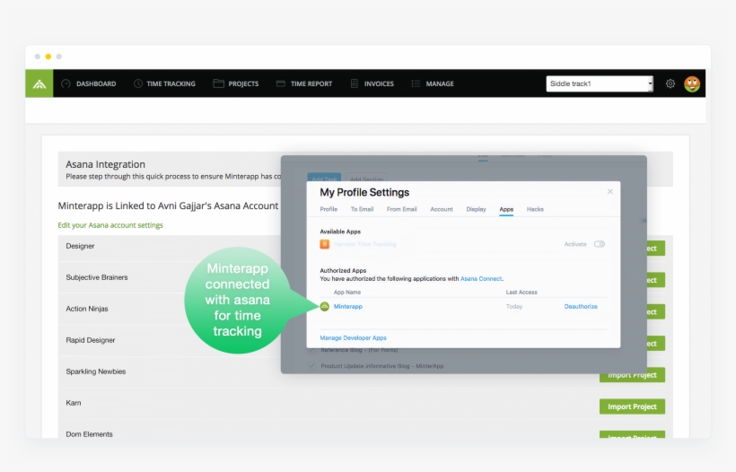Screen dimensions: 736x472
Task: Switch to the Account tab
Action: [442, 209]
